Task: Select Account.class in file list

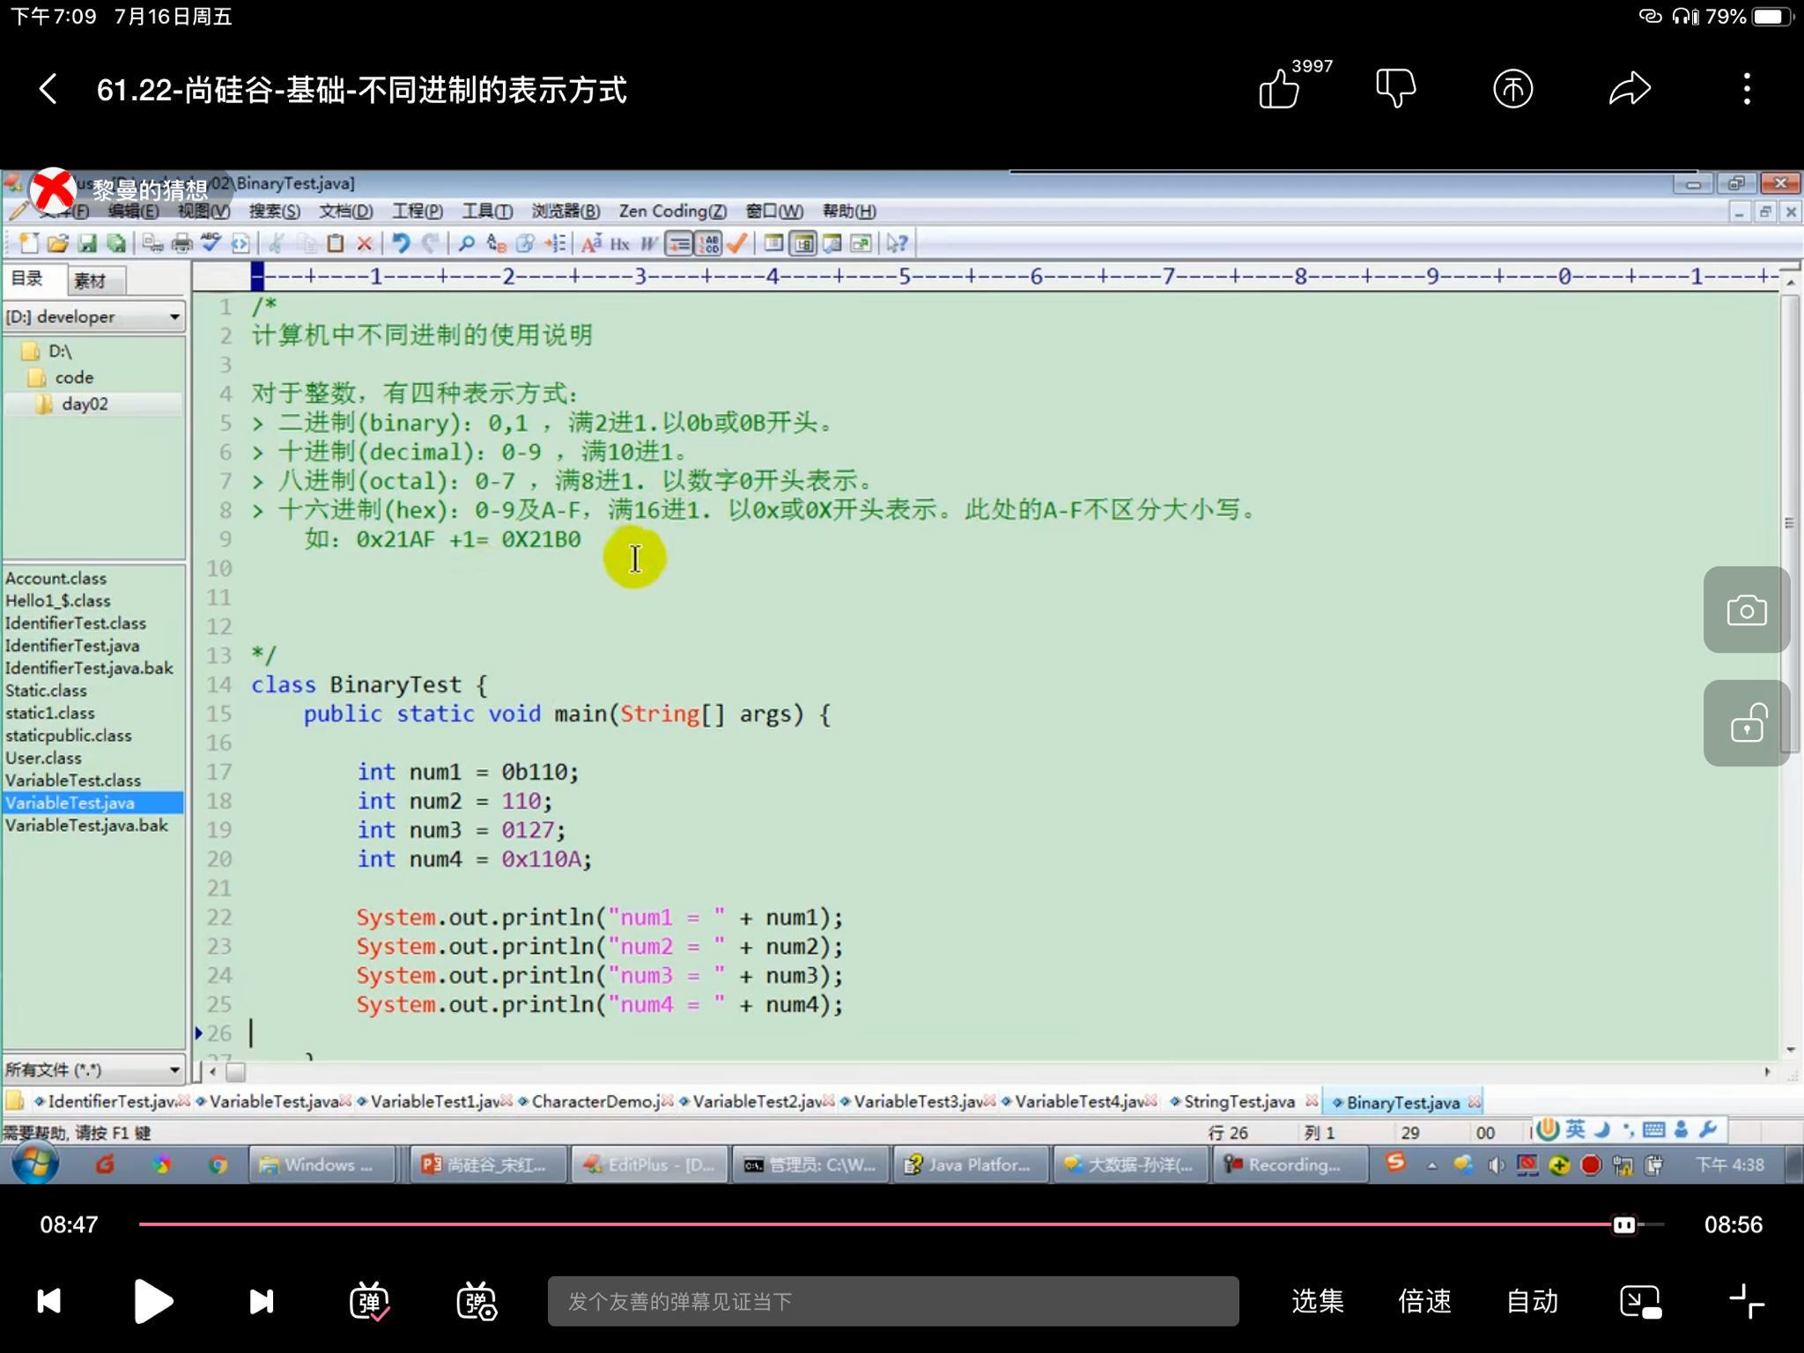Action: coord(55,579)
